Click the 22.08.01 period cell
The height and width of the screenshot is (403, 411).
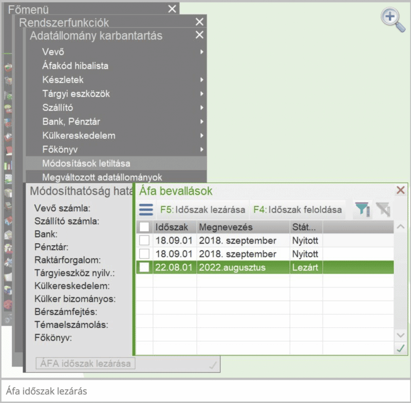pyautogui.click(x=175, y=267)
